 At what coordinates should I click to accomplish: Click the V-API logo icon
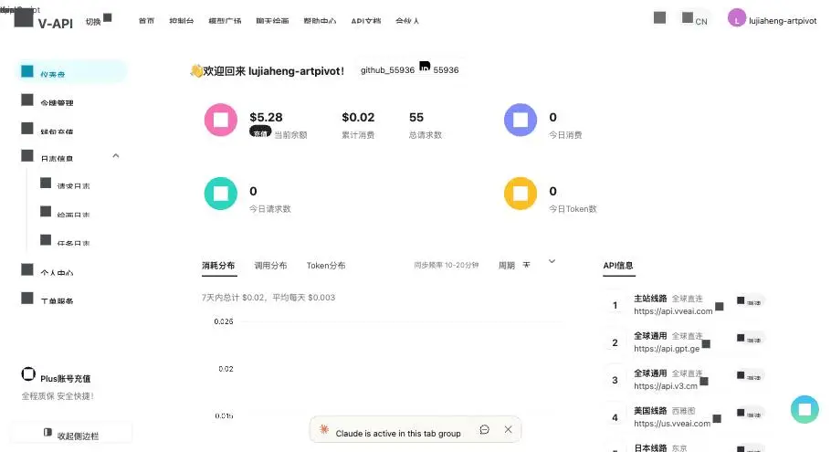24,21
